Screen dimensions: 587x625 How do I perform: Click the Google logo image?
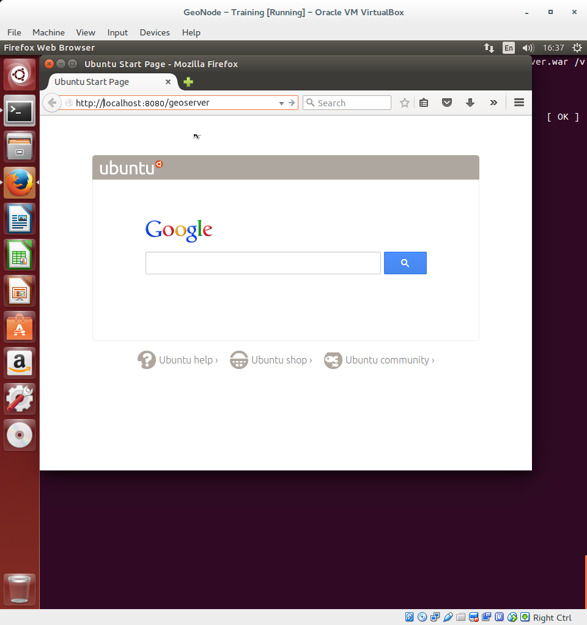pyautogui.click(x=179, y=230)
